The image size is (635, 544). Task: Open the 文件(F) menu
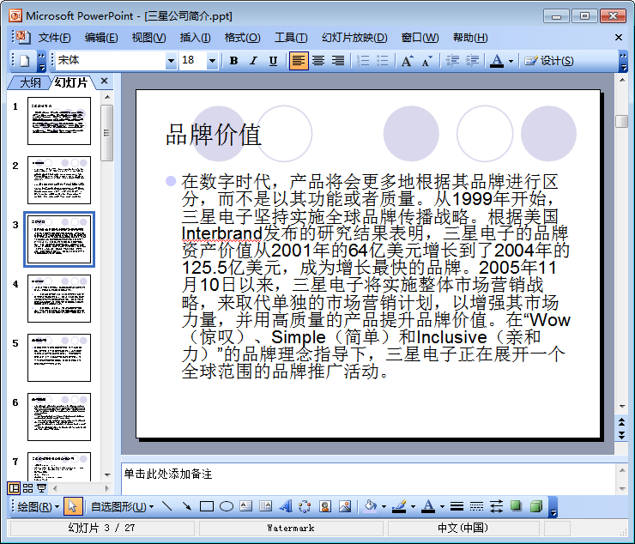tap(54, 38)
